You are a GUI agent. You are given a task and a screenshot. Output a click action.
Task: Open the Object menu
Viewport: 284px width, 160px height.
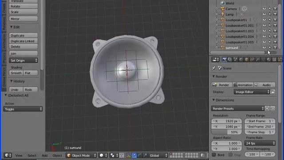point(57,156)
